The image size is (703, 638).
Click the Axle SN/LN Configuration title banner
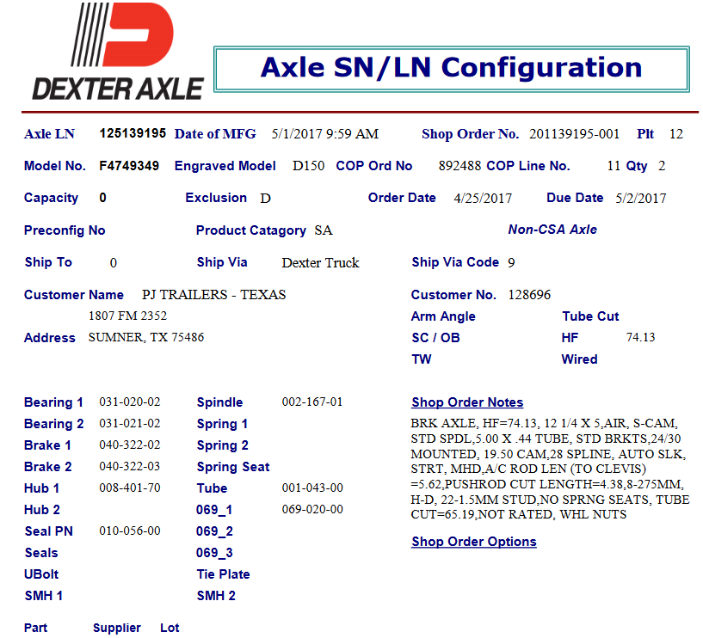coord(451,69)
